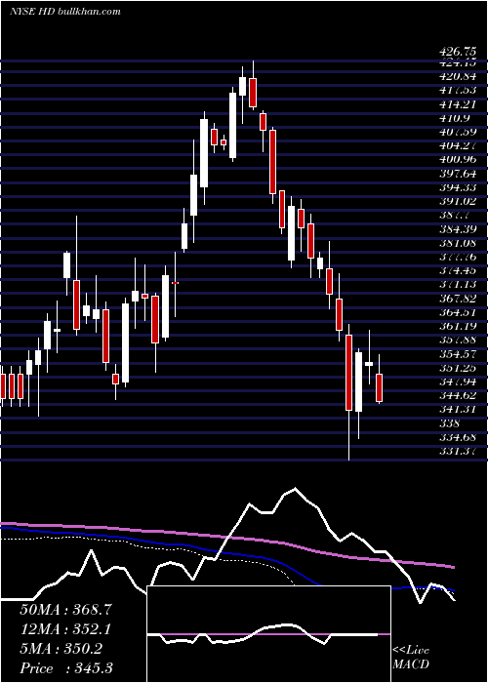Click the 341.31 price axis label
The height and width of the screenshot is (683, 488).
click(457, 410)
